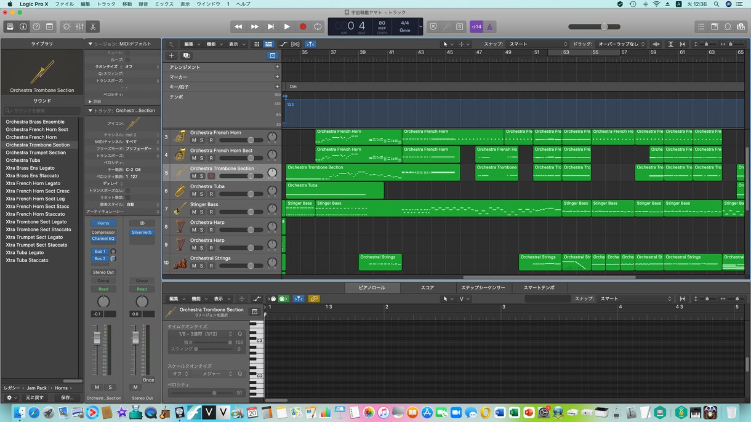This screenshot has height=422, width=751.
Task: Open the Library panel button in toolbar
Action: [x=10, y=26]
